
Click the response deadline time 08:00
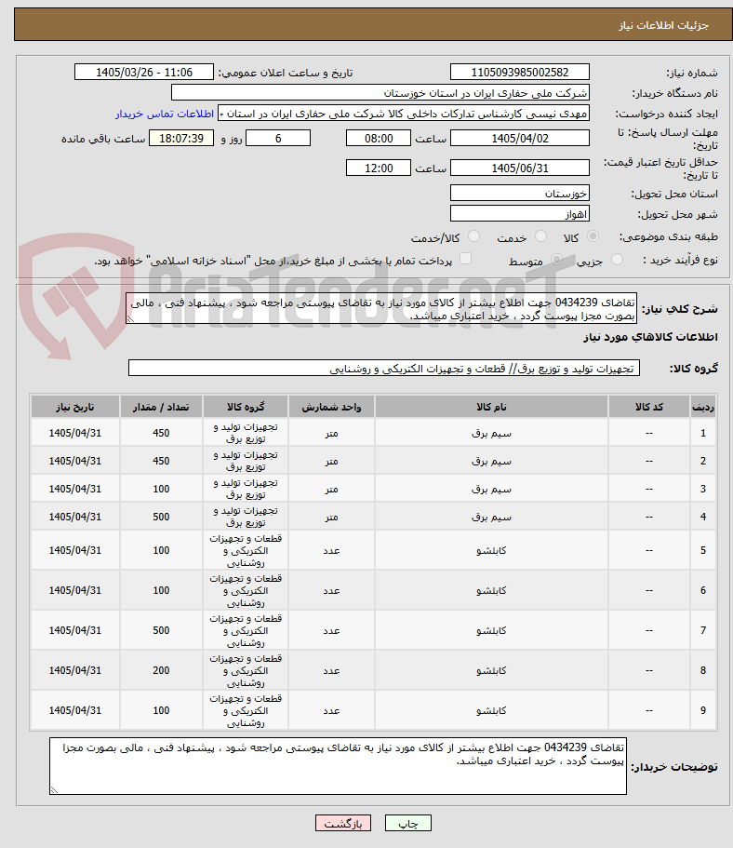pyautogui.click(x=379, y=138)
